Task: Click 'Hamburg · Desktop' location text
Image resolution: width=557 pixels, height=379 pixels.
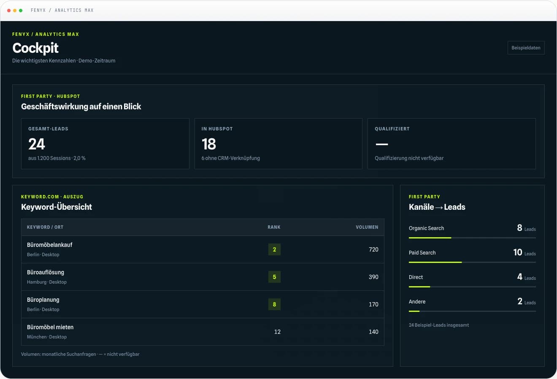Action: [x=47, y=282]
